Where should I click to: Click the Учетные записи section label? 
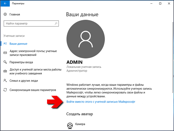pyautogui.click(x=14, y=36)
